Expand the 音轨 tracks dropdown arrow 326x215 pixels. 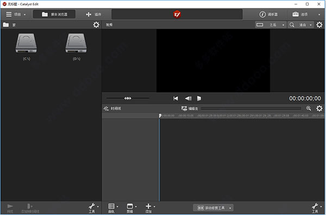[x=117, y=206]
